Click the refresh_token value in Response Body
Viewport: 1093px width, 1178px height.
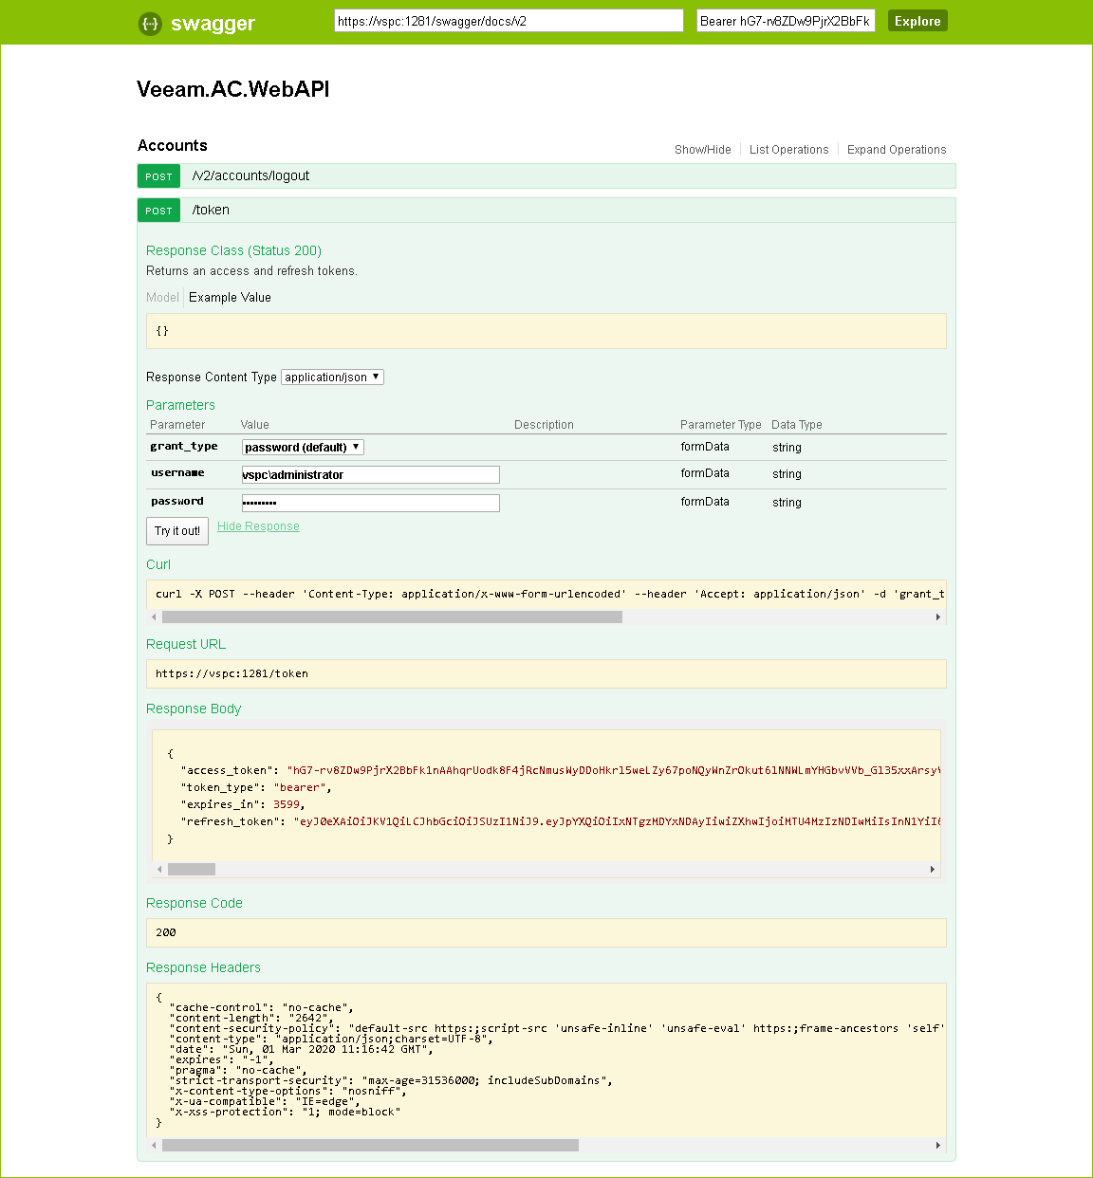click(617, 821)
